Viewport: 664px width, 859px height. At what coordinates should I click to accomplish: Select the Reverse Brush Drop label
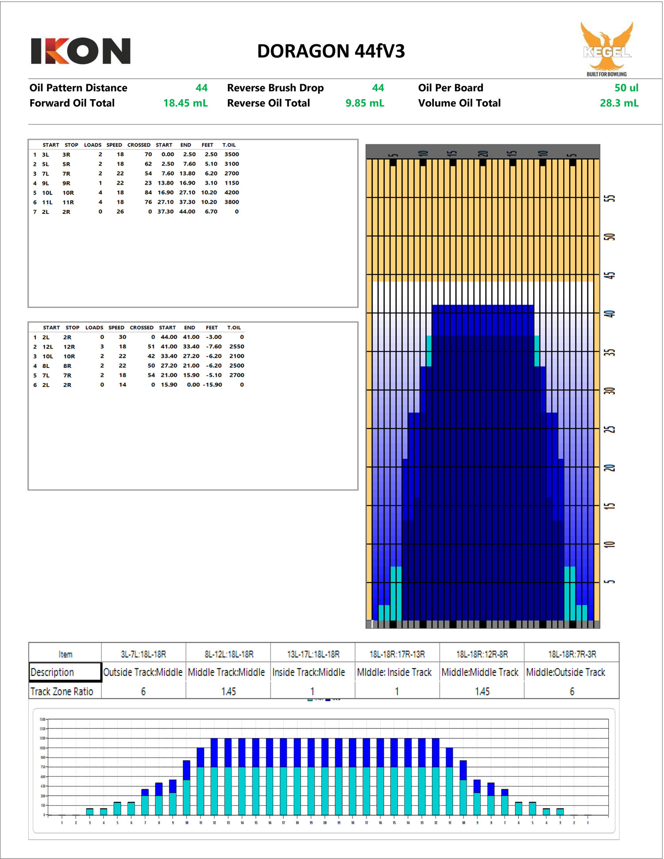tap(275, 88)
